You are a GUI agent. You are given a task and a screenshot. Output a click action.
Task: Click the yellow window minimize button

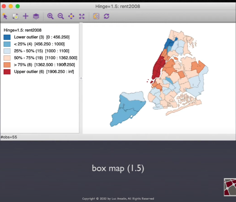coord(11,6)
